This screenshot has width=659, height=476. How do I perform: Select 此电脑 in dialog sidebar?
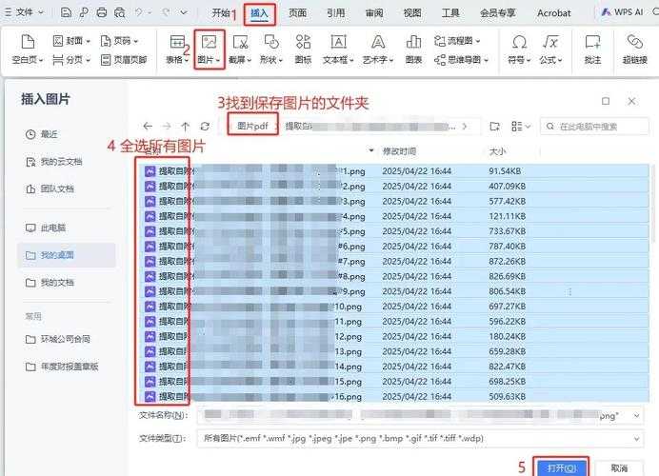46,228
